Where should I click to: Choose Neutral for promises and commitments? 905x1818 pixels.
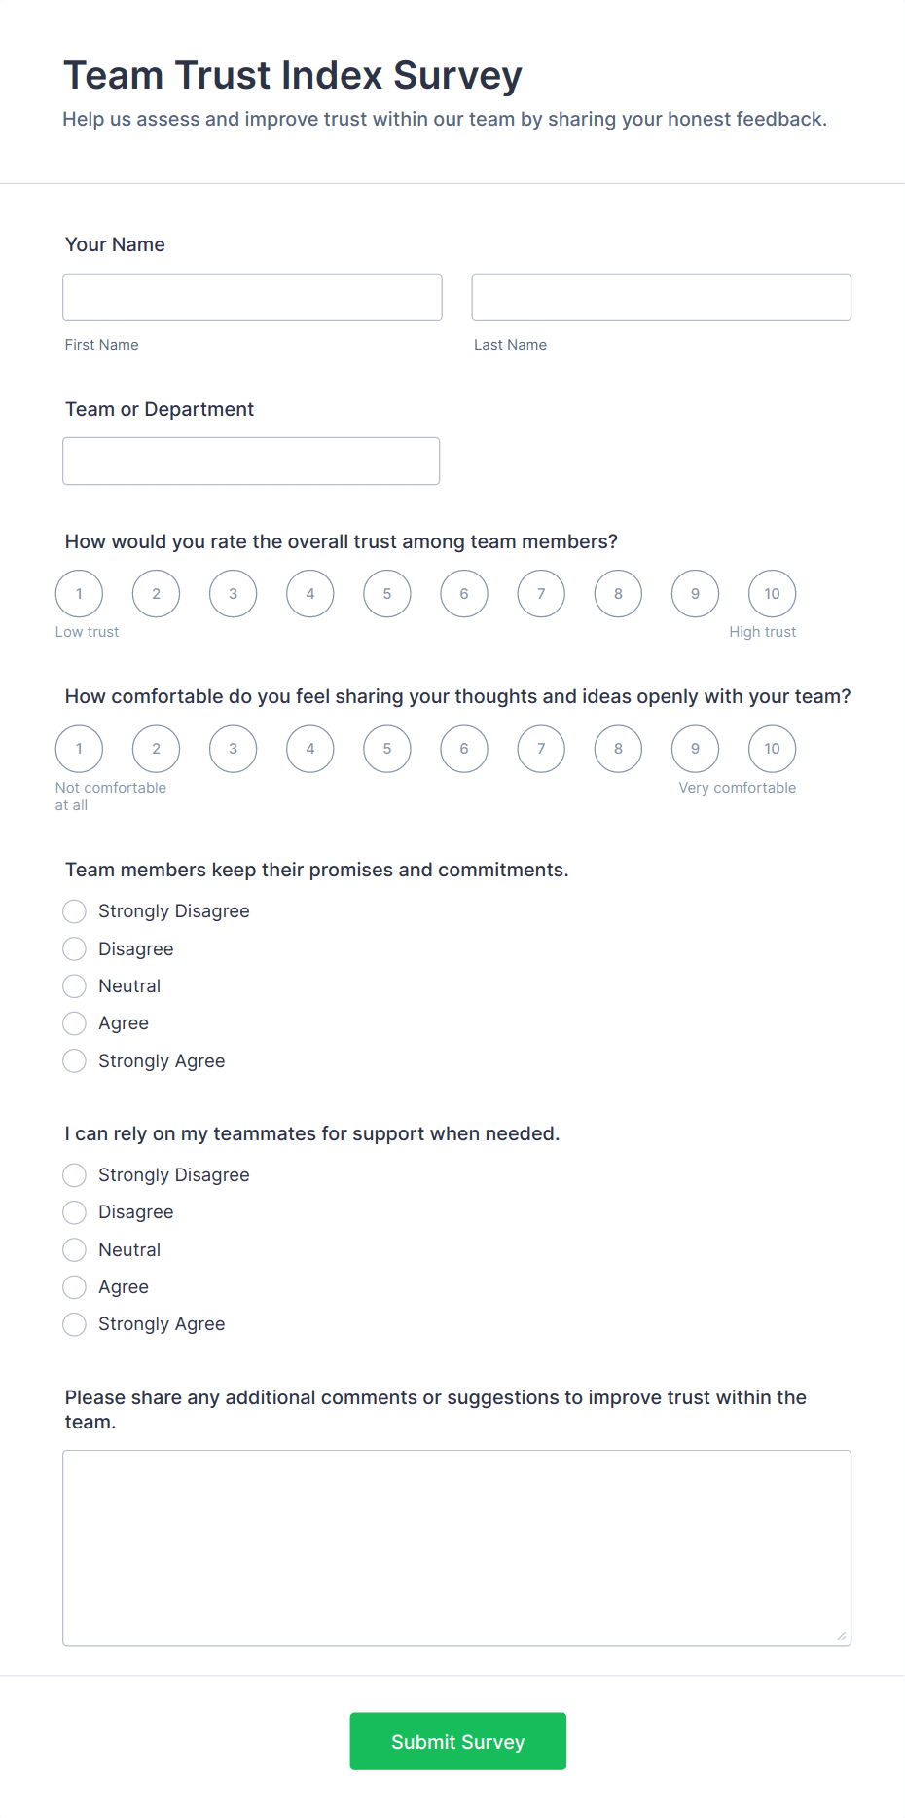[x=75, y=986]
